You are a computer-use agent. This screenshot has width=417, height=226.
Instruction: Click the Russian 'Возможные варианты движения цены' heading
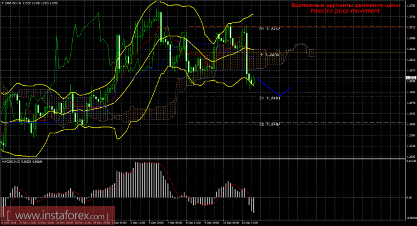(345, 5)
